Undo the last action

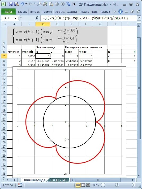pos(22,4)
